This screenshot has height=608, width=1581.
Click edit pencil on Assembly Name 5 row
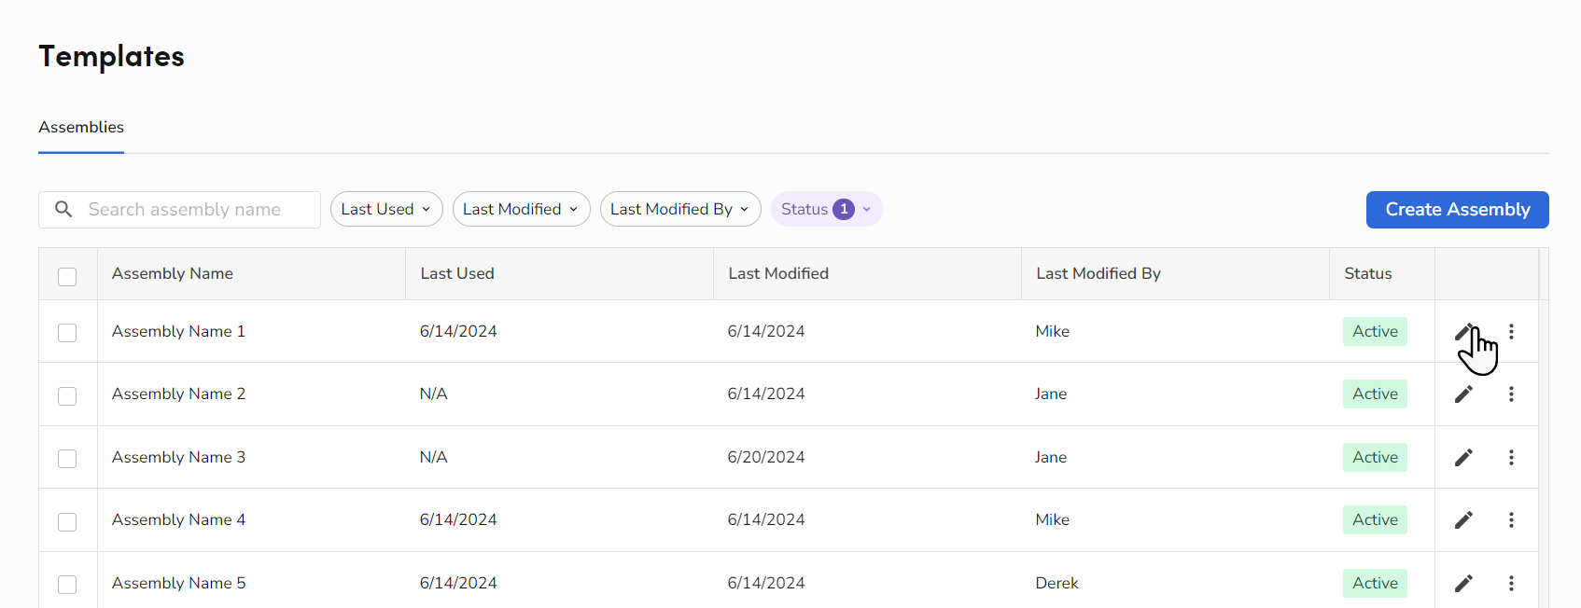tap(1463, 583)
